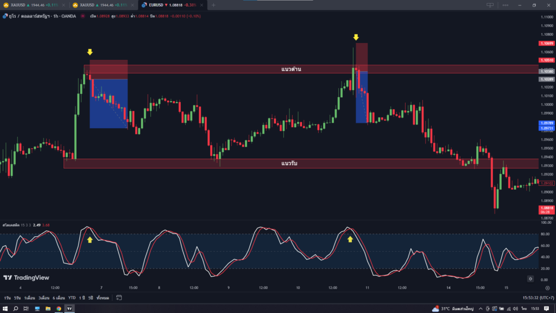Click the clock timezone 15:53:32 (UTC+7)
This screenshot has height=313, width=556.
538,298
